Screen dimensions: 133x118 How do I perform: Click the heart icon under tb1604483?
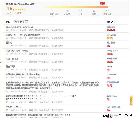point(108,78)
